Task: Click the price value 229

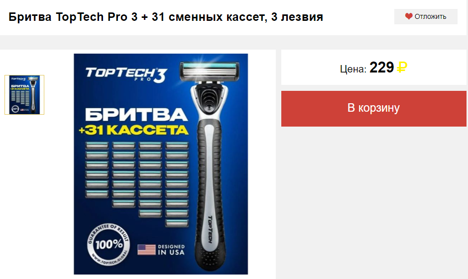Action: (382, 68)
